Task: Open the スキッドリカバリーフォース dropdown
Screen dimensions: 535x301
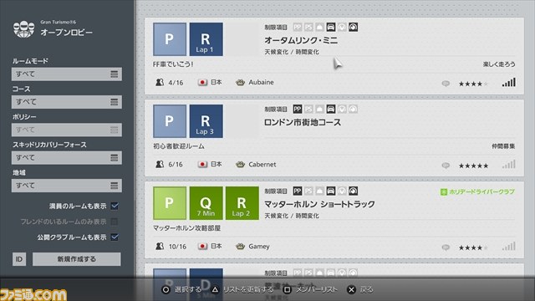Action: click(x=67, y=158)
